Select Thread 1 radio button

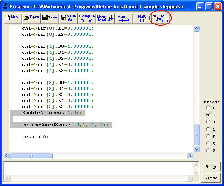[208, 108]
